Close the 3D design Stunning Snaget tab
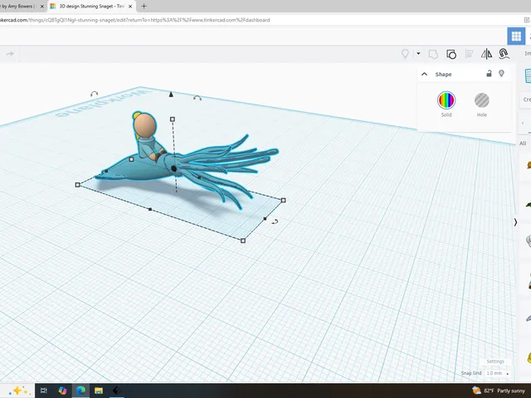The width and height of the screenshot is (531, 398). click(130, 6)
